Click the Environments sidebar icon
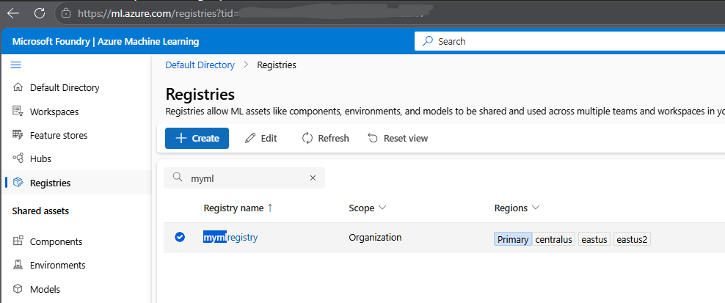 pyautogui.click(x=18, y=265)
